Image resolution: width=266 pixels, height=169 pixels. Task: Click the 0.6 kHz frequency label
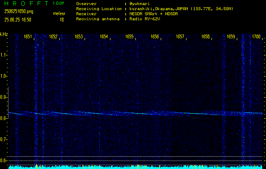click(x=3, y=161)
